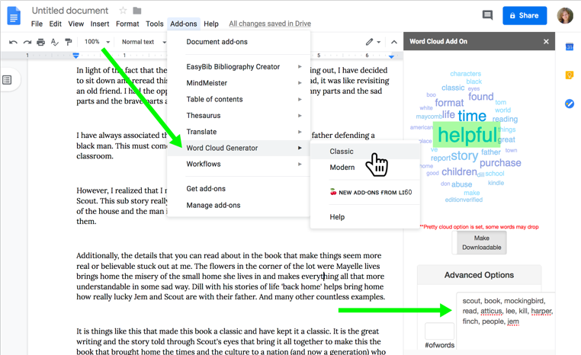Click the Add-ons menu

pos(184,24)
